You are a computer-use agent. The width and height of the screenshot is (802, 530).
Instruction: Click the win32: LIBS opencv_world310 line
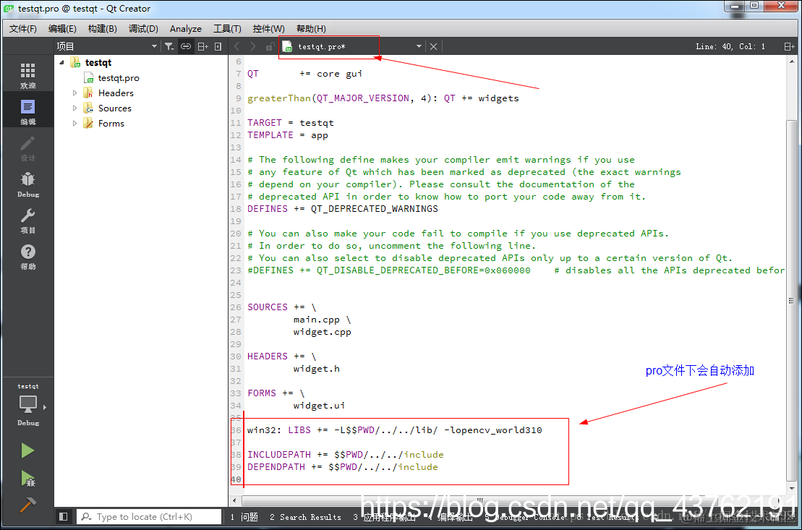pos(394,429)
